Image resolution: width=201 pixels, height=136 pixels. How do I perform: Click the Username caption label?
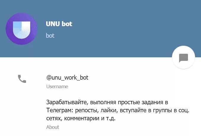[57, 86]
